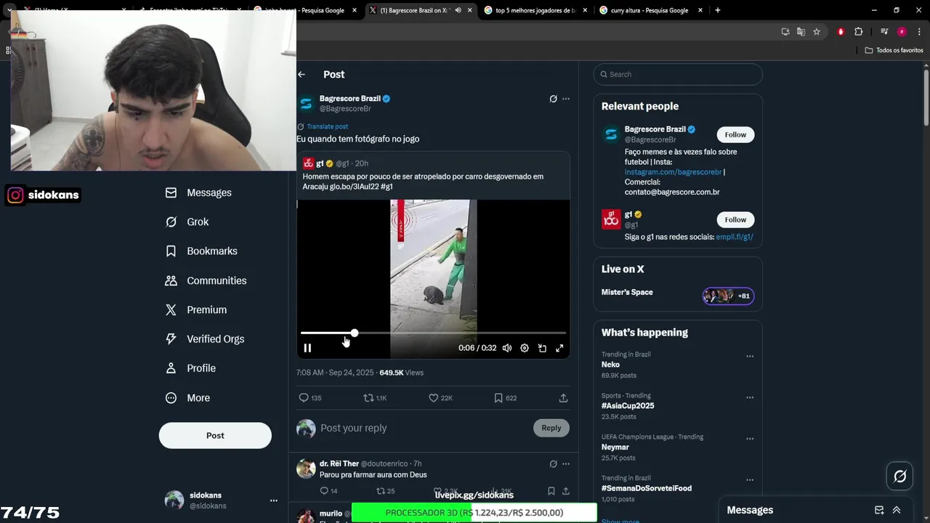Toggle picture-in-picture mini player icon

point(542,348)
